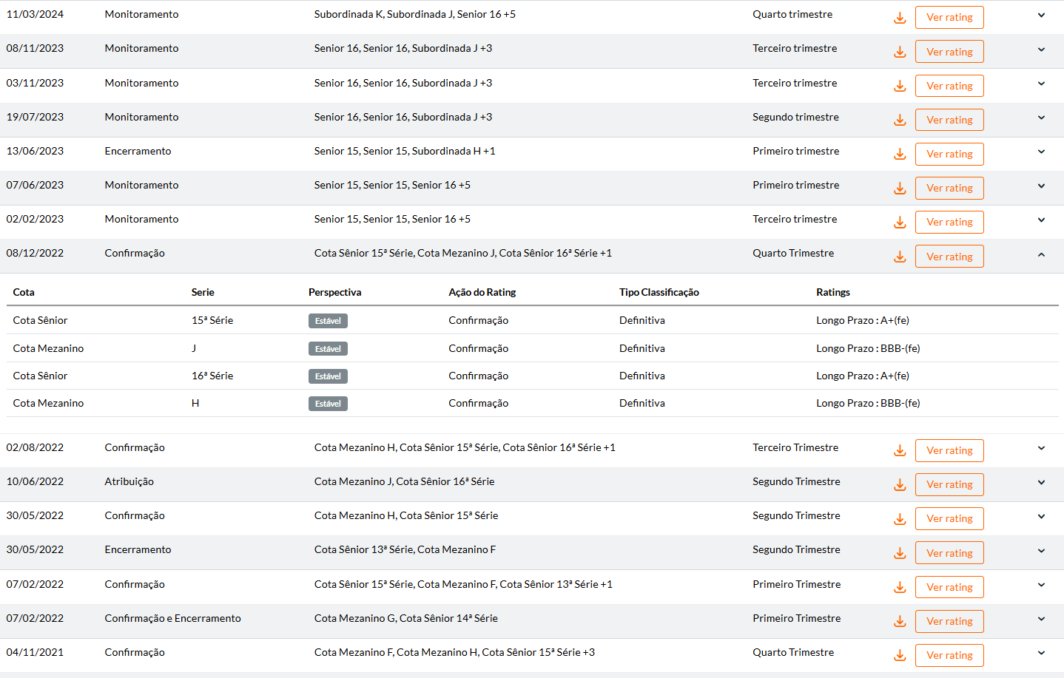This screenshot has width=1064, height=678.
Task: Expand the 07/06/2023 Monitoramento row
Action: tap(1041, 186)
